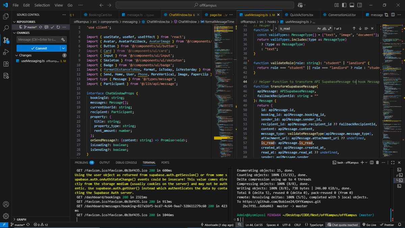
Task: Switch to the BookingCard.tsx tab
Action: (x=100, y=15)
